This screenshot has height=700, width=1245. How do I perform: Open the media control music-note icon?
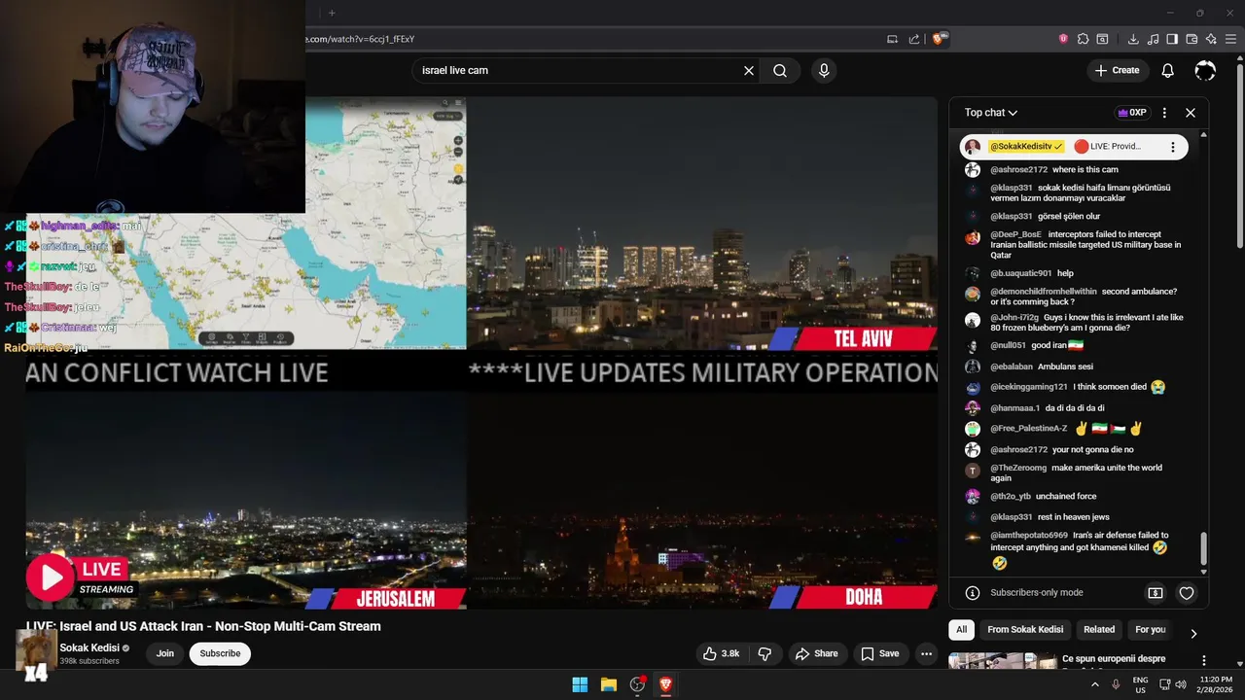(x=1153, y=39)
